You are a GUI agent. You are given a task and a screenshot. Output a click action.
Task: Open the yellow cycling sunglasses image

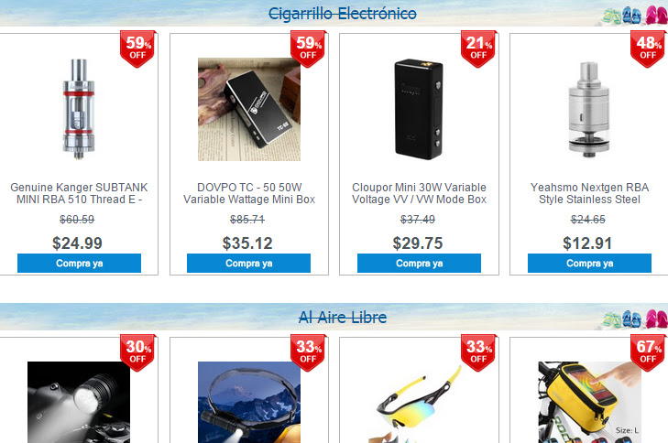coord(419,402)
